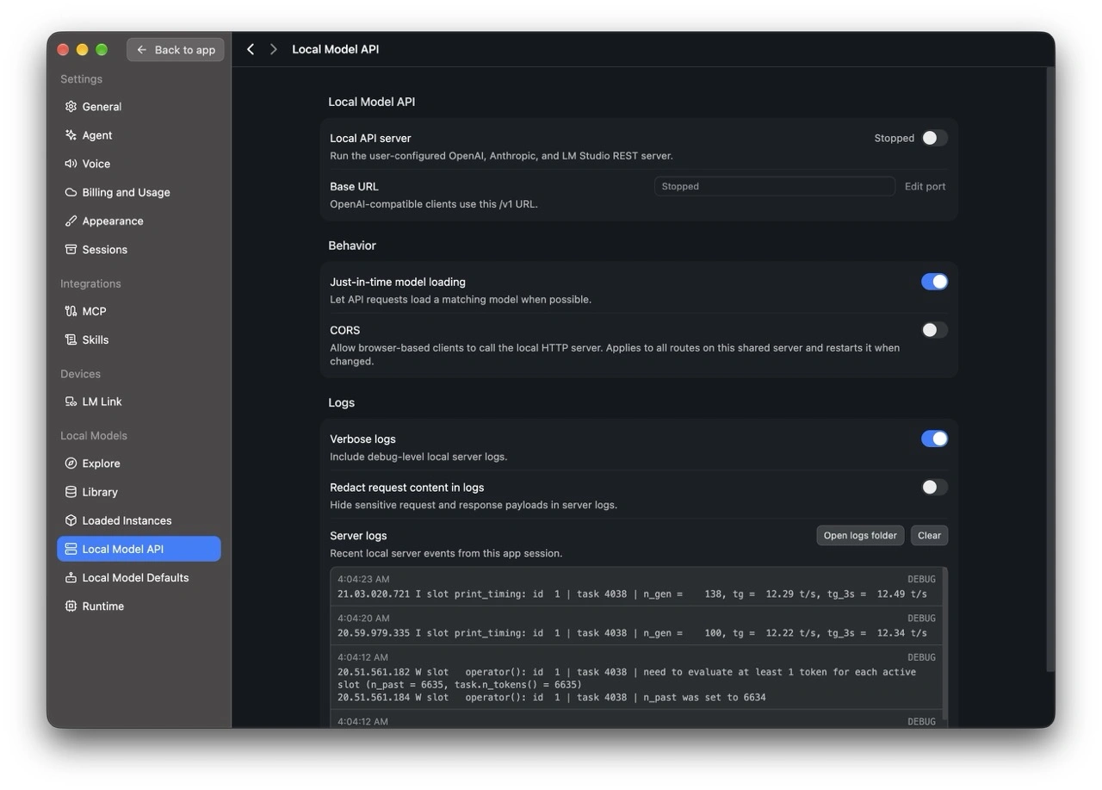Click the 'n_past was set to 6634' log line
This screenshot has width=1102, height=790.
552,697
